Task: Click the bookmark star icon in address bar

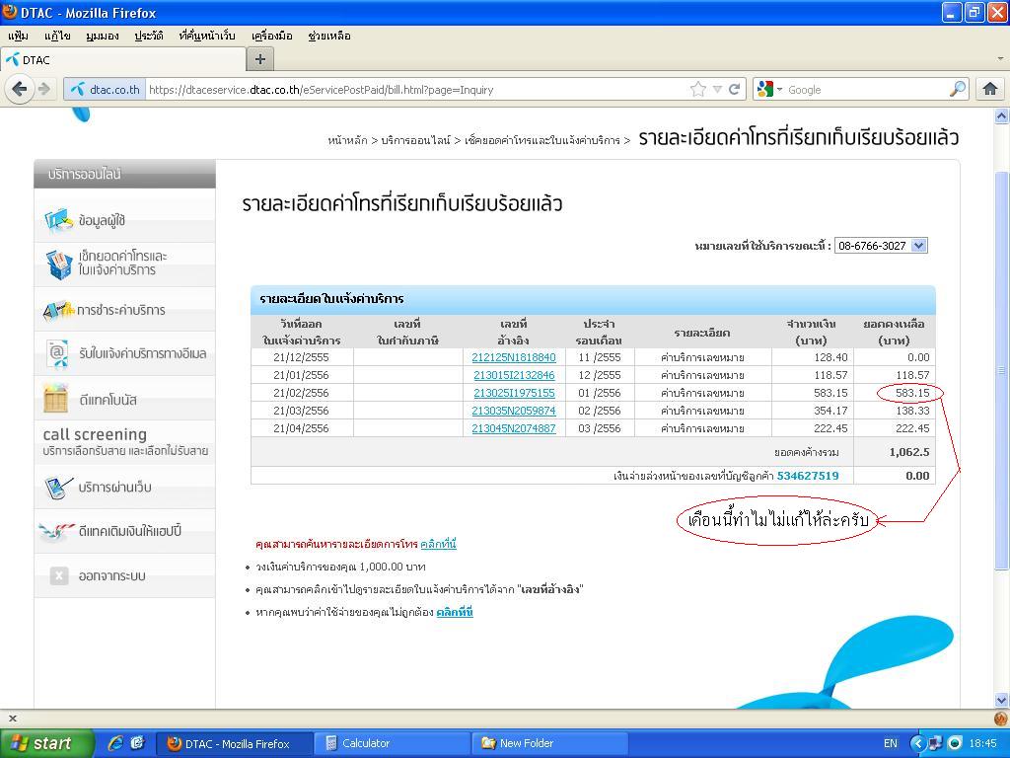Action: (697, 90)
